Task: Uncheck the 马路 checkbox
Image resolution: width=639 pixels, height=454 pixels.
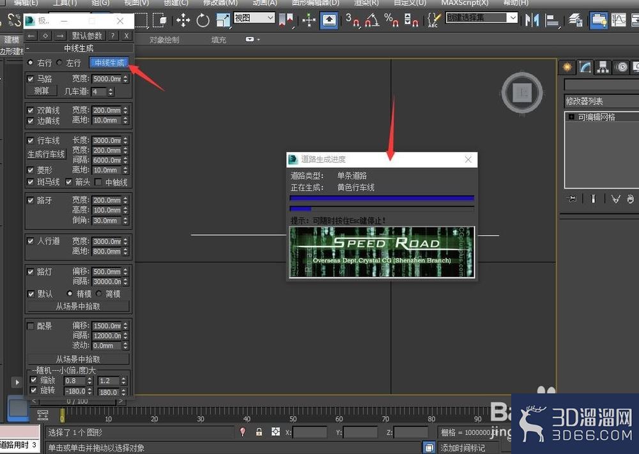Action: pos(31,79)
